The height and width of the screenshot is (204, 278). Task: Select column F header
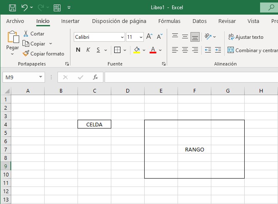tap(195, 91)
